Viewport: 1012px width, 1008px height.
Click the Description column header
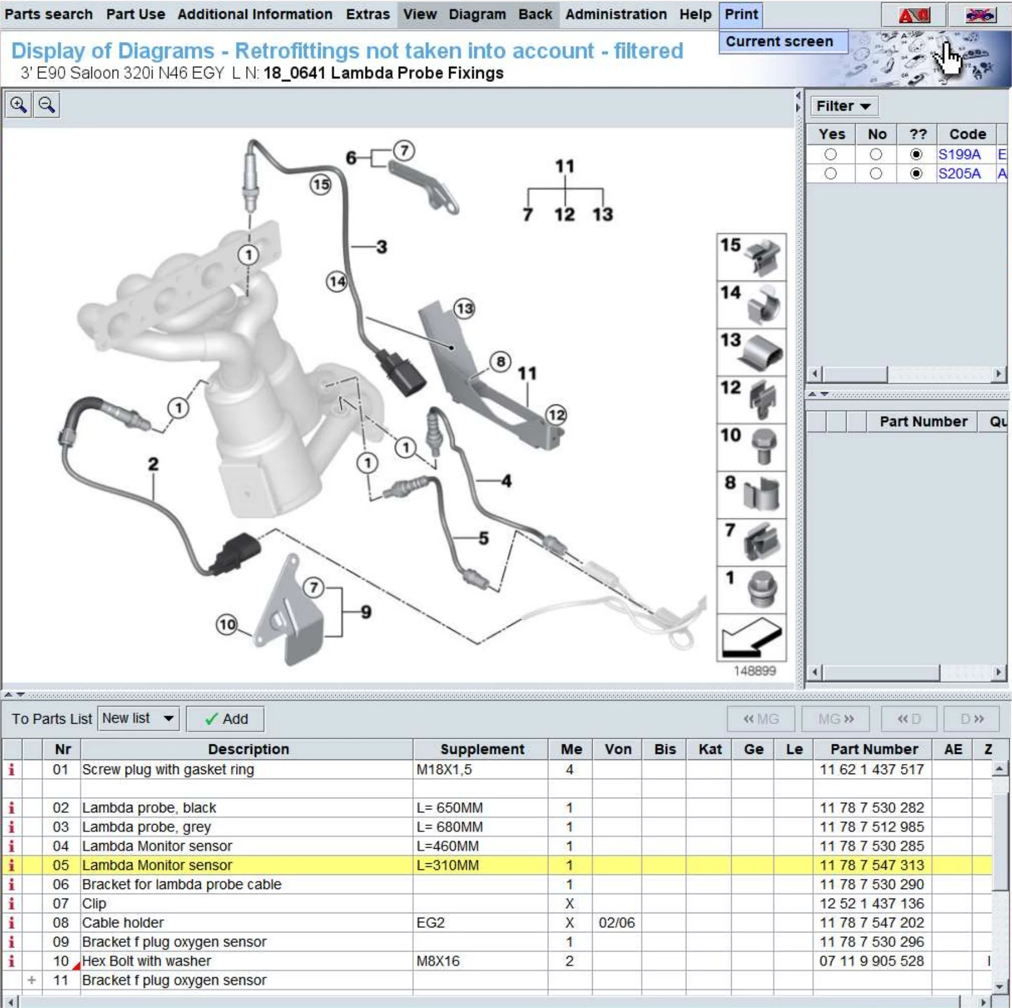pos(248,749)
